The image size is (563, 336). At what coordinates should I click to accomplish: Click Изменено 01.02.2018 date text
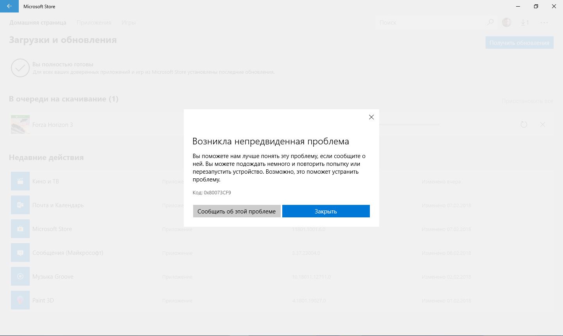(446, 301)
